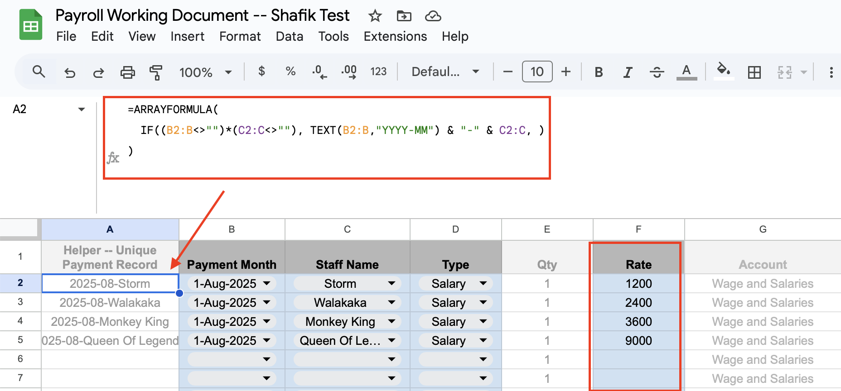Open the Help menu

[455, 36]
